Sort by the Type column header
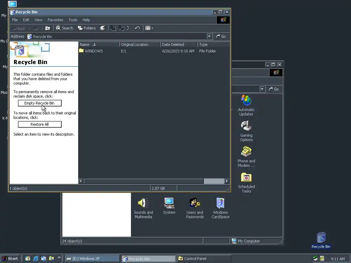 point(214,45)
